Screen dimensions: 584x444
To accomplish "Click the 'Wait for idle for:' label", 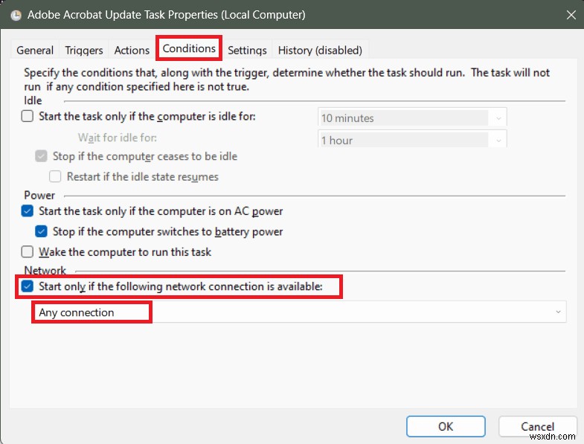I will pos(118,138).
